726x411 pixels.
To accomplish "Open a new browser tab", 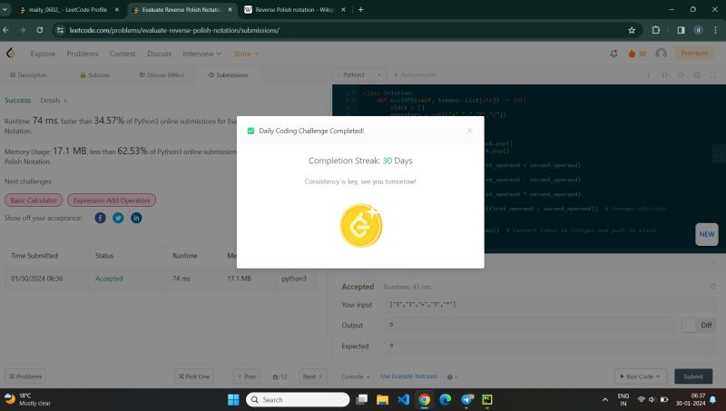I will (360, 9).
